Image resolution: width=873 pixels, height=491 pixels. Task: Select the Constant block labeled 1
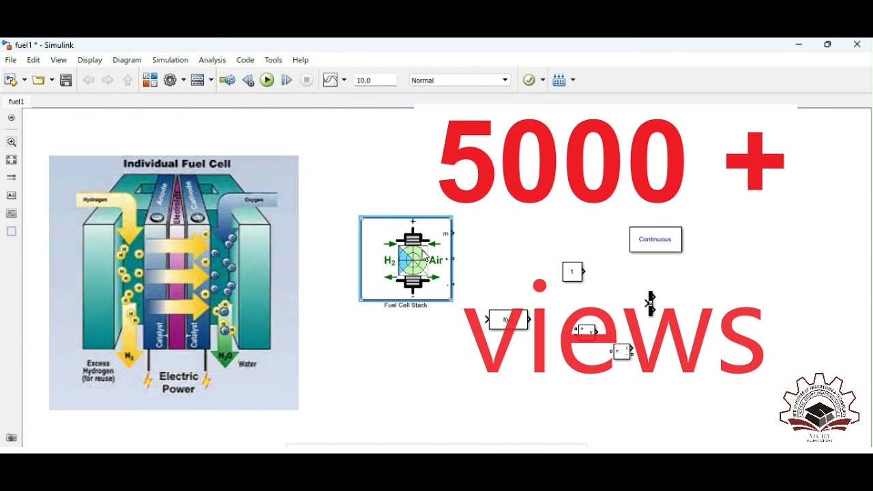573,271
